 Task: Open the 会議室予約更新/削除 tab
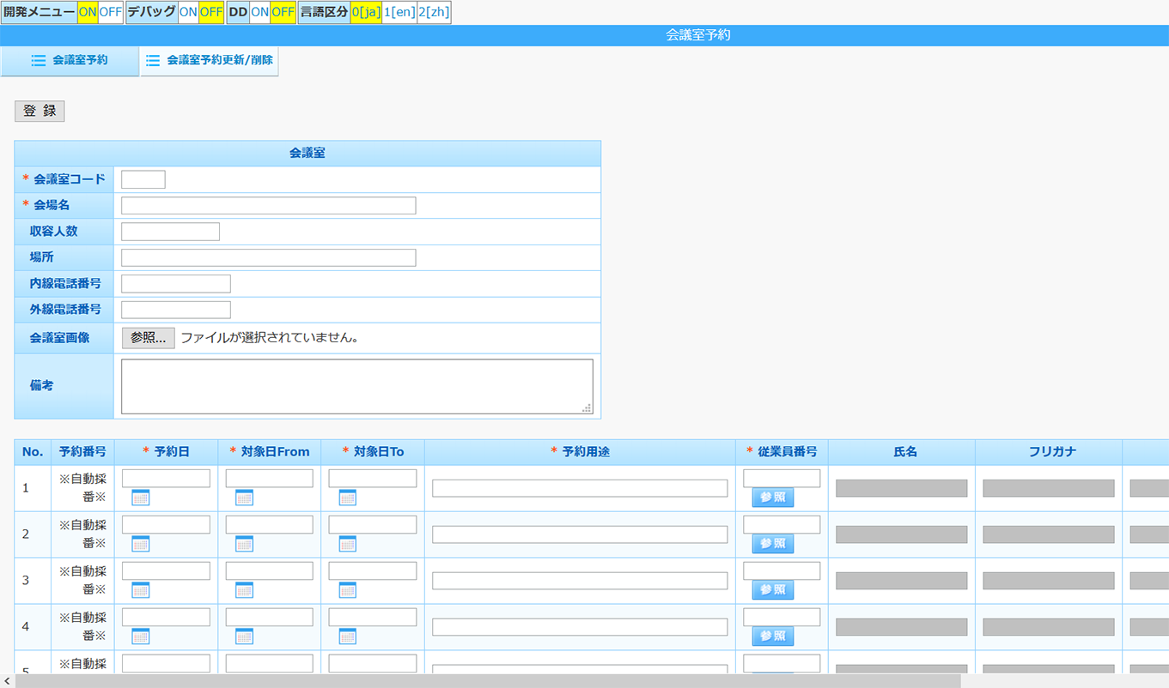[210, 61]
